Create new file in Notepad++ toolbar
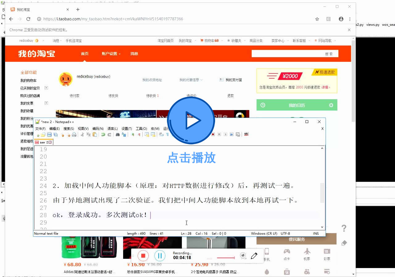 tap(38, 135)
